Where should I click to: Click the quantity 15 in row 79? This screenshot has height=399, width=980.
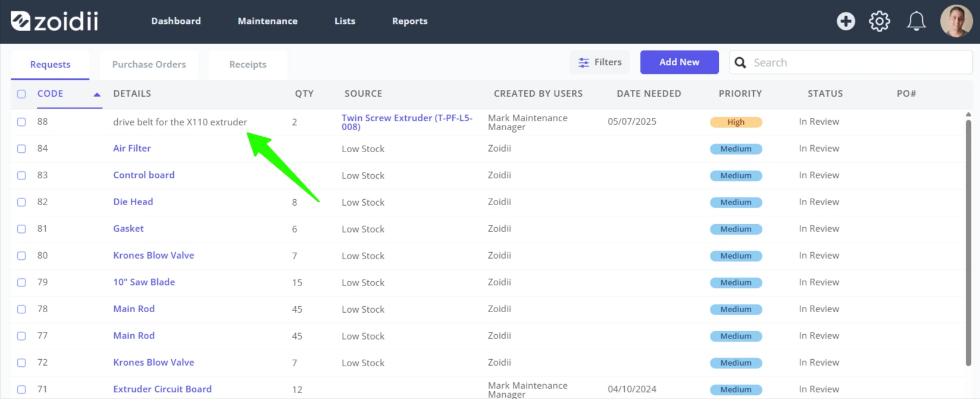pyautogui.click(x=297, y=282)
